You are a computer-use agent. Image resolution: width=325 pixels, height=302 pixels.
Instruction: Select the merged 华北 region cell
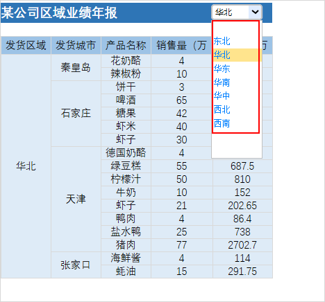[26, 166]
